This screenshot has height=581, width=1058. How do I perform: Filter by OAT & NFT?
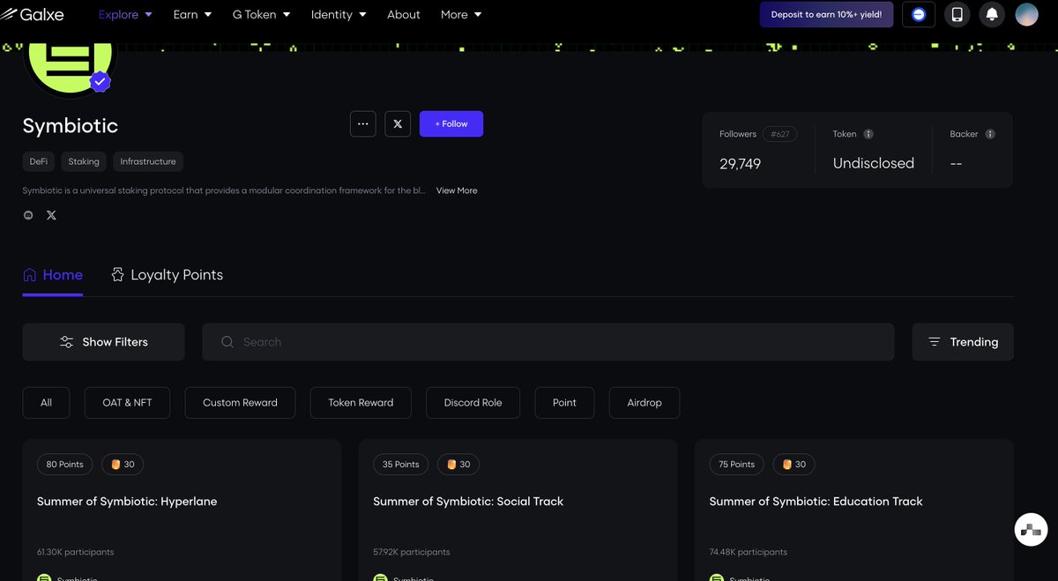(x=127, y=403)
